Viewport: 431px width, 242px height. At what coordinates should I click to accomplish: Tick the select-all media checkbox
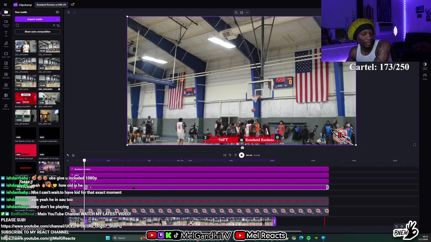17,25
